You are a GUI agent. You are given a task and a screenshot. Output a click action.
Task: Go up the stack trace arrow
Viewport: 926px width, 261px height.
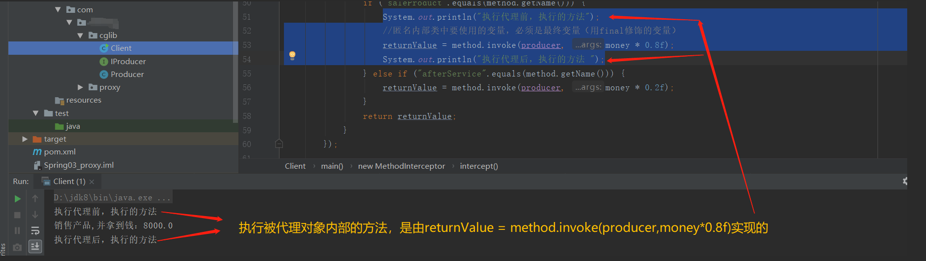point(35,198)
